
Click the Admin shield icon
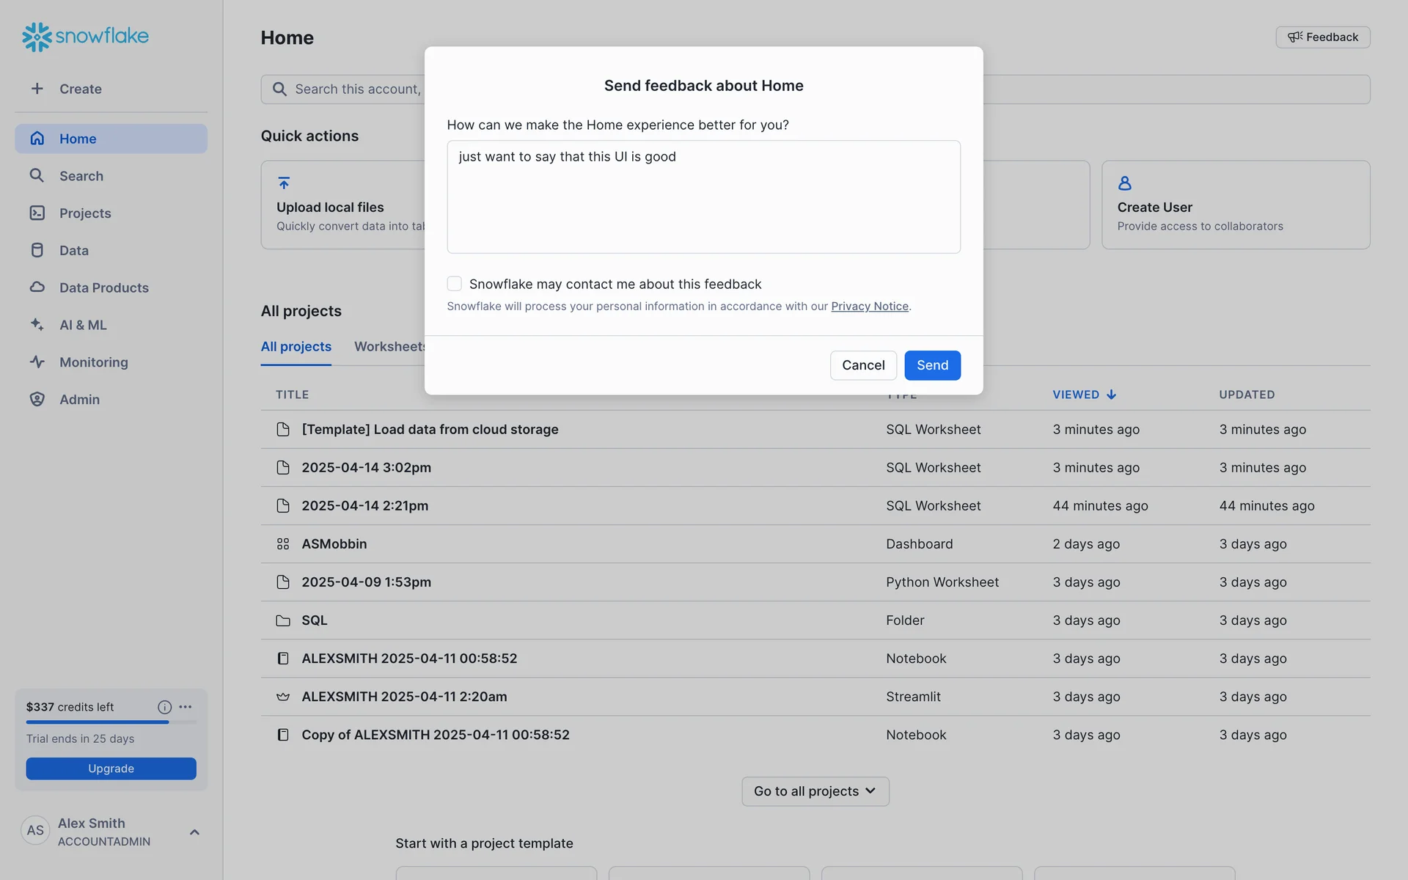(x=37, y=399)
